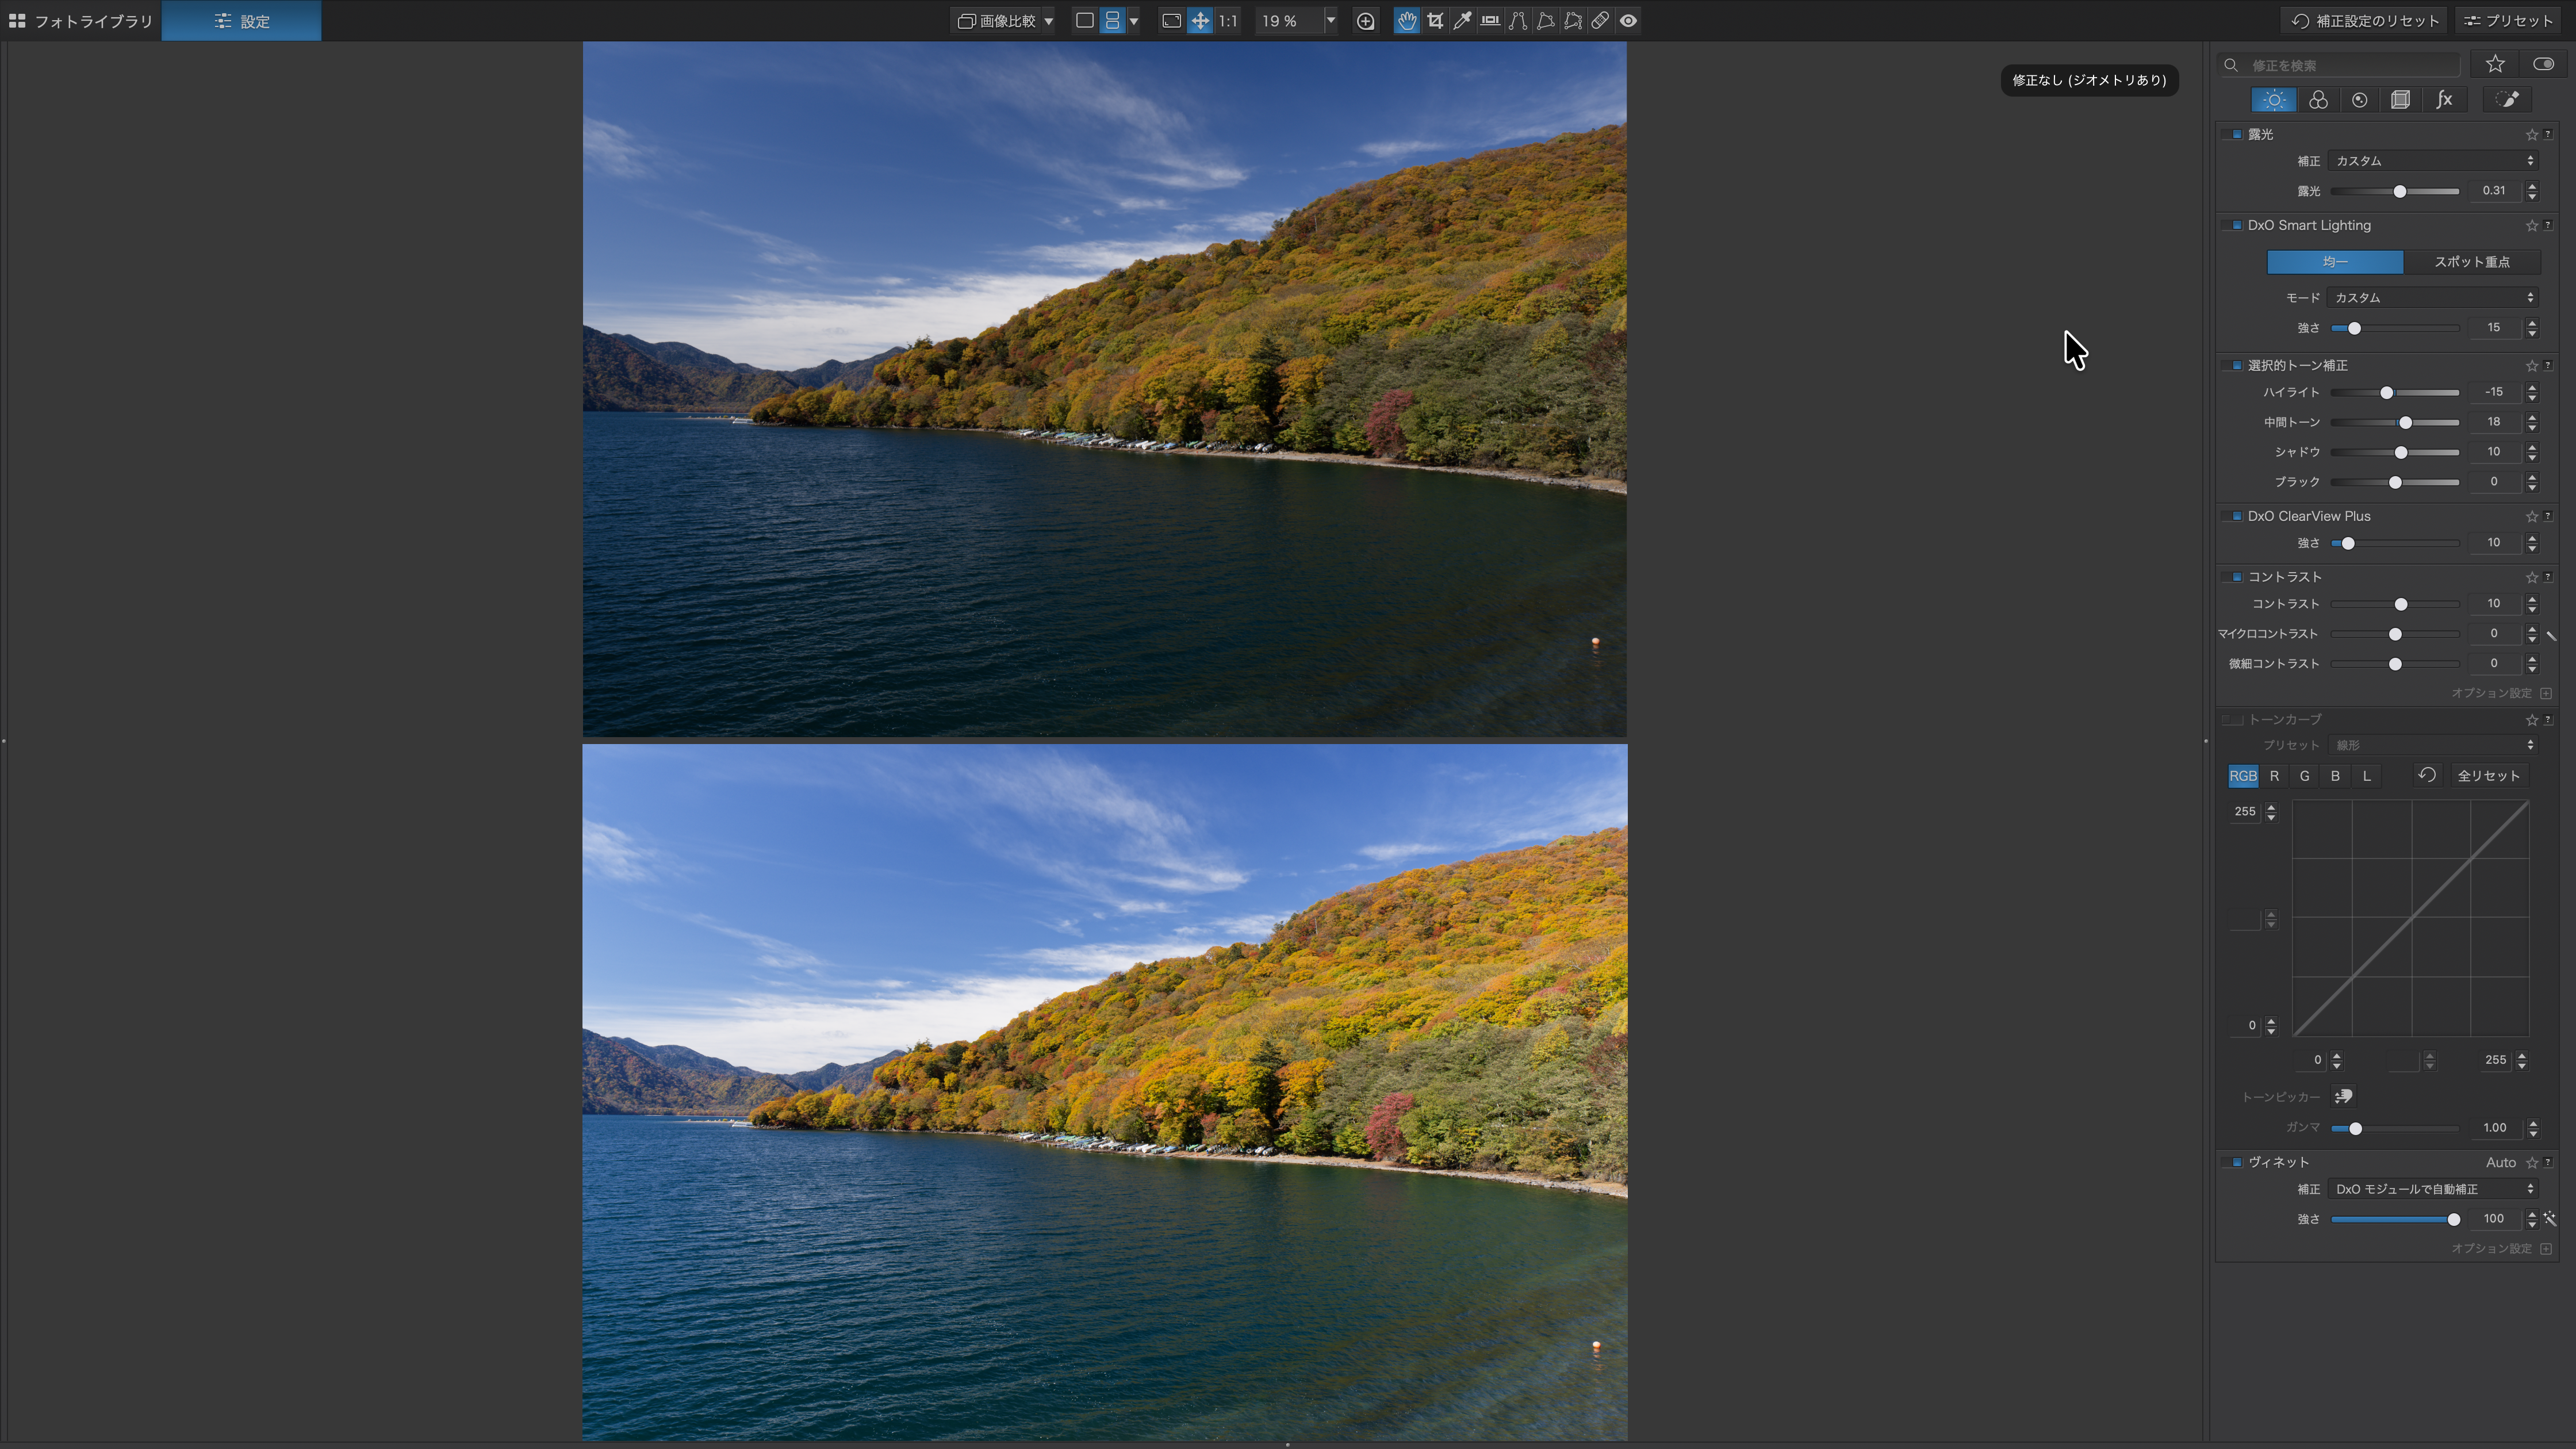Open ヴィネット 補正 dropdown
The height and width of the screenshot is (1449, 2576).
(x=2431, y=1189)
